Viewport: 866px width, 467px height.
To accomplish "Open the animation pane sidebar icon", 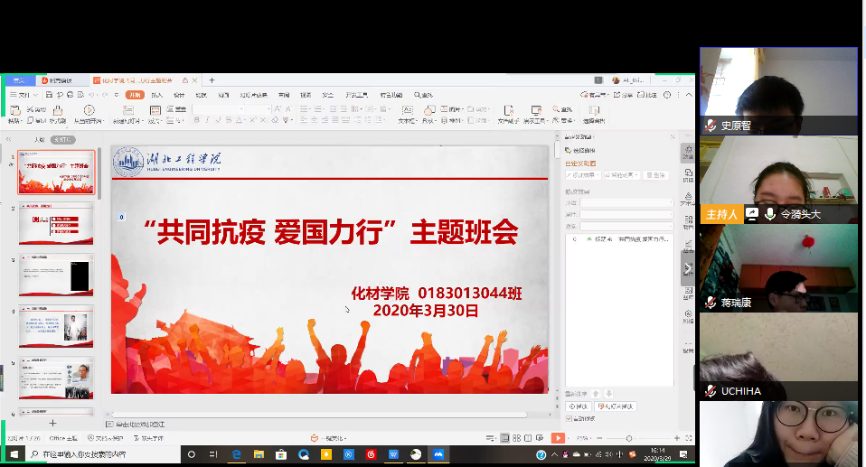I will point(687,152).
